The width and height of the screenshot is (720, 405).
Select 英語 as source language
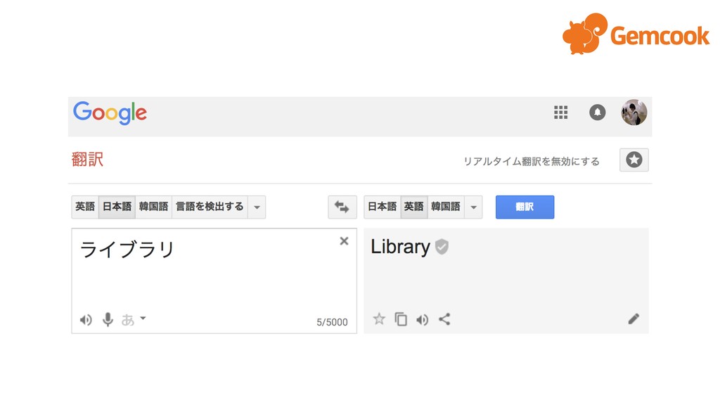tap(85, 207)
